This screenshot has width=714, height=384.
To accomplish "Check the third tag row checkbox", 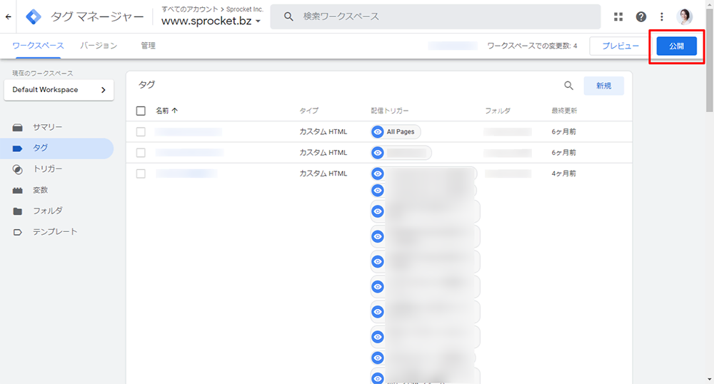I will click(141, 173).
